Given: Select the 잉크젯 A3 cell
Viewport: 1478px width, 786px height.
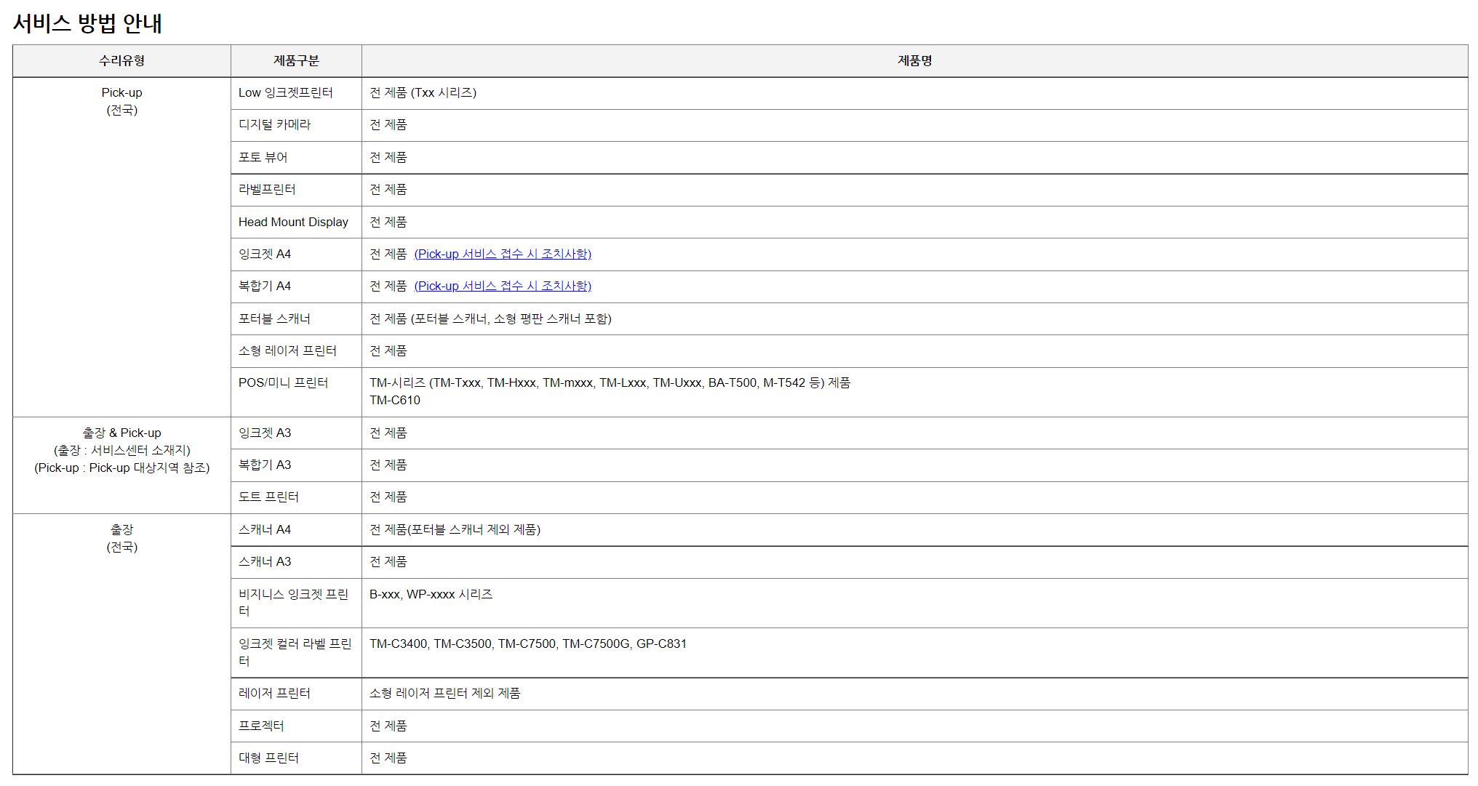Looking at the screenshot, I should pyautogui.click(x=265, y=433).
